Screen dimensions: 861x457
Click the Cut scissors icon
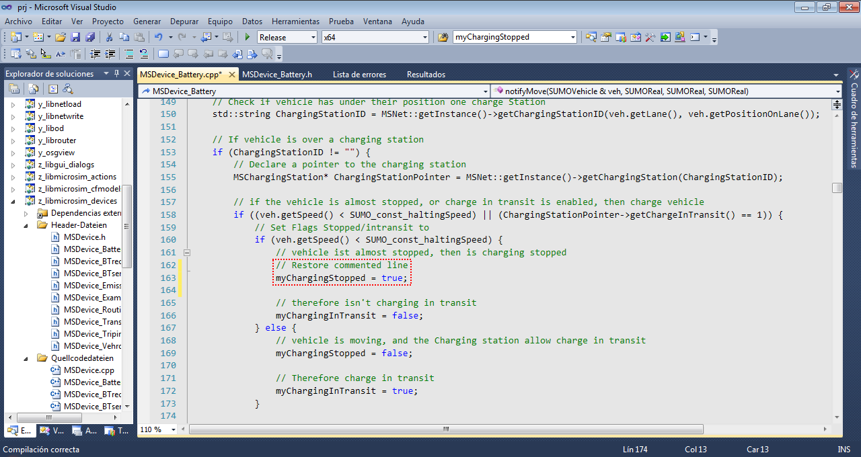[x=110, y=38]
